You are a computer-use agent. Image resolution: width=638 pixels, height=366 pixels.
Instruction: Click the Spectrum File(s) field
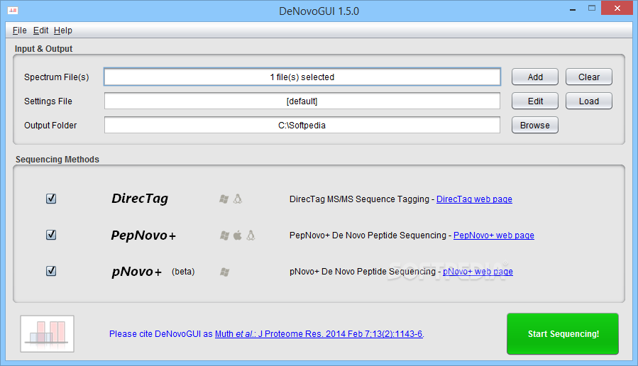[302, 77]
